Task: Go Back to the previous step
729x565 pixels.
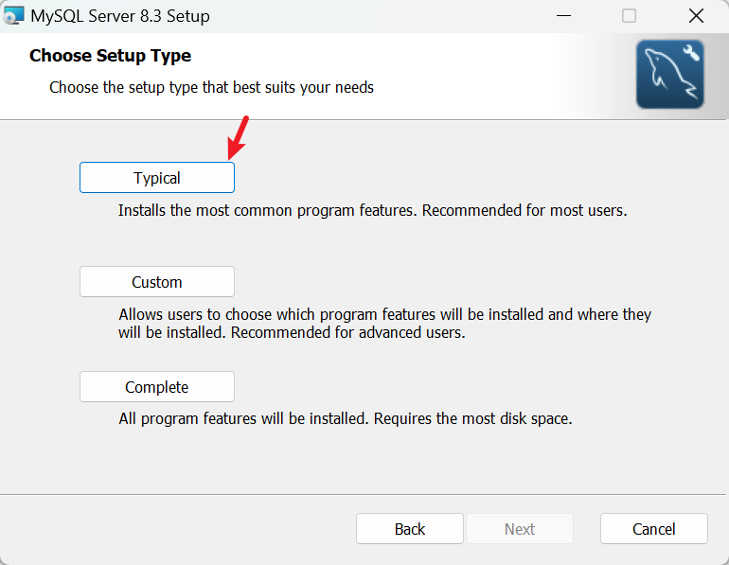Action: [x=410, y=529]
